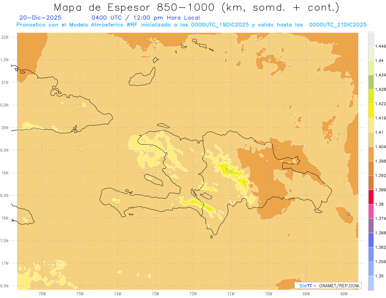Click the legend value 1.446
Screen dimensions: 386x298
click(381, 46)
